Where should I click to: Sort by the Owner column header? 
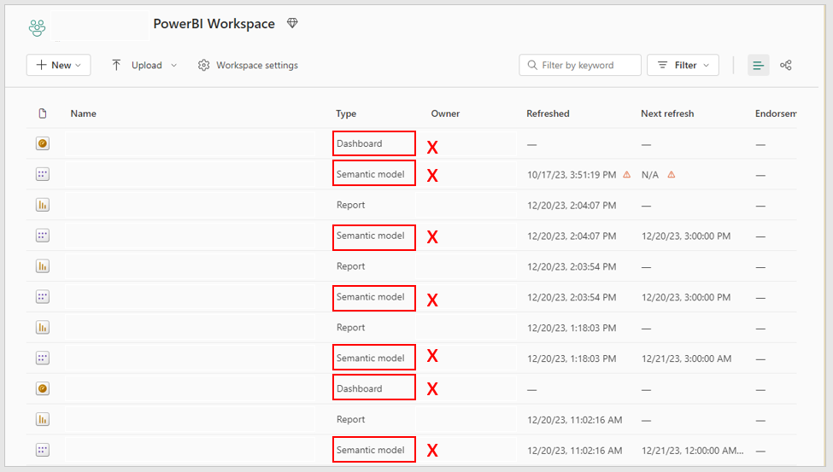[x=445, y=114]
